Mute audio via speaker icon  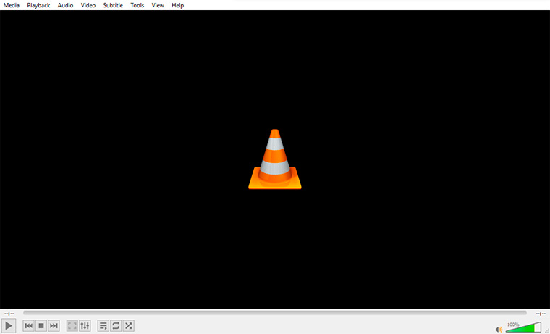click(499, 330)
